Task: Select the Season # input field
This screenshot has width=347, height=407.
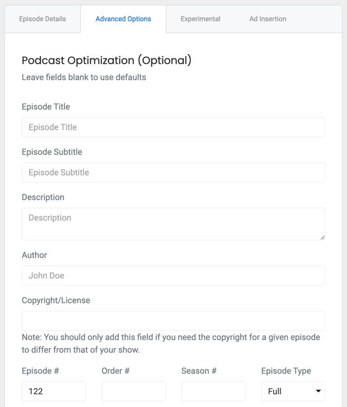Action: [x=213, y=391]
